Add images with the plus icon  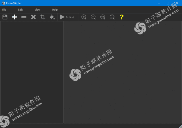pyautogui.click(x=15, y=17)
